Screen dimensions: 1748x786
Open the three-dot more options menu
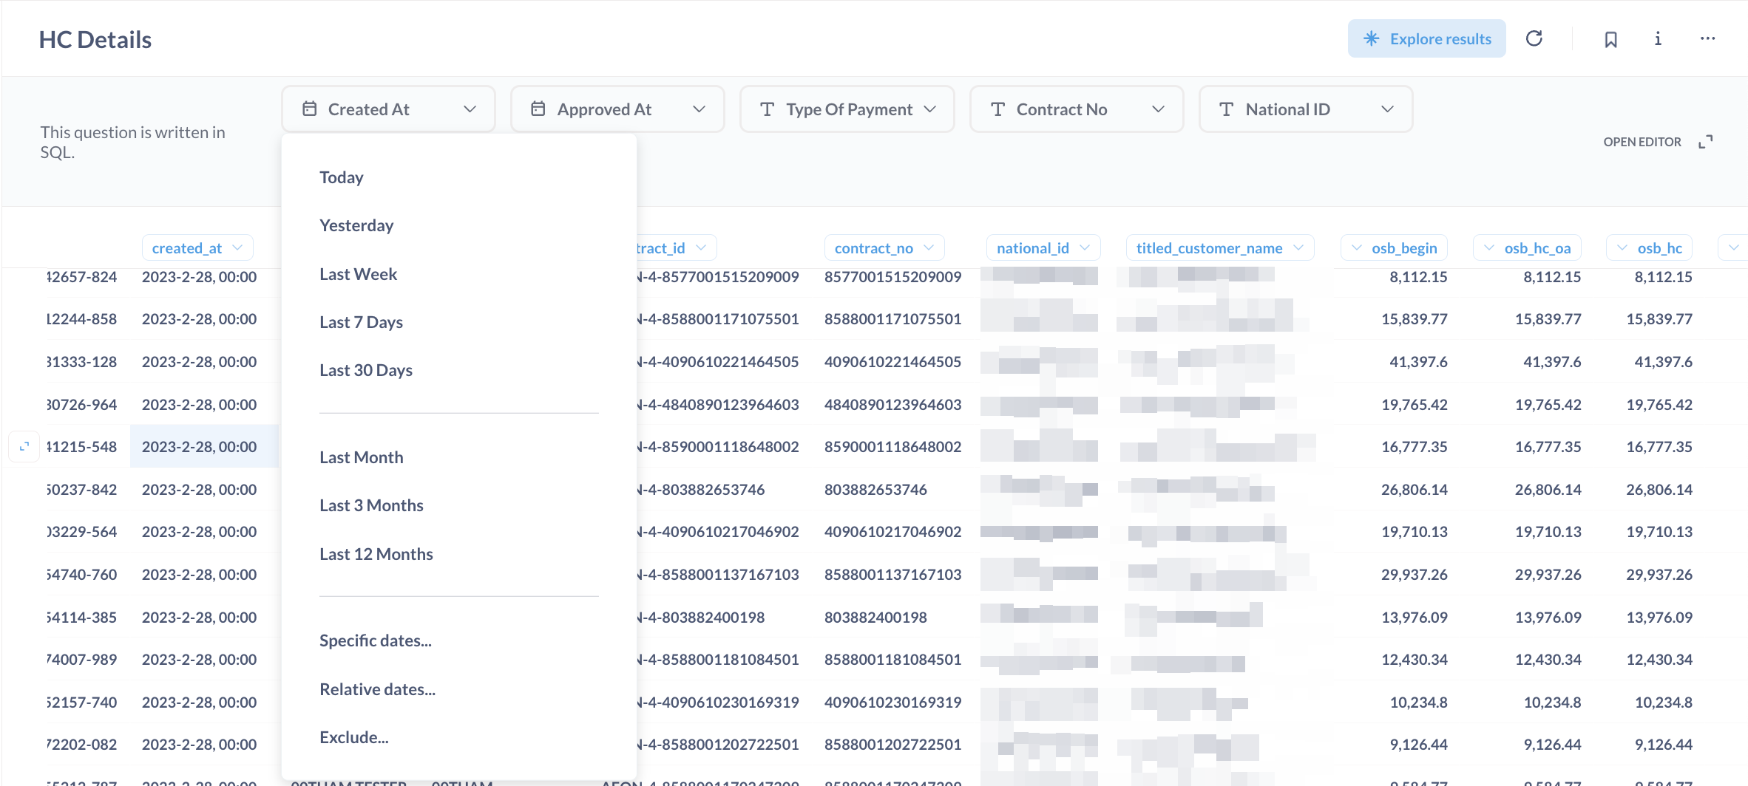1707,38
